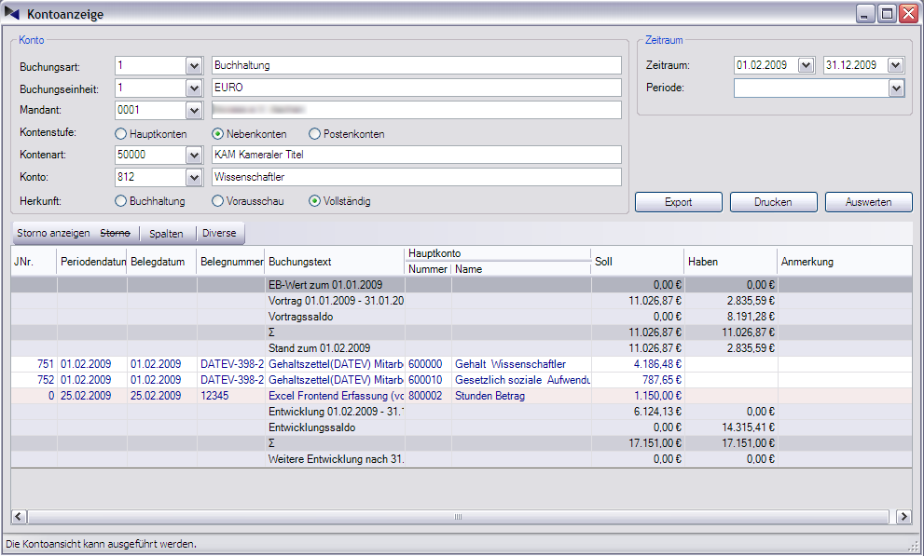
Task: Click Storno anzeigen toolbar item
Action: coord(53,233)
